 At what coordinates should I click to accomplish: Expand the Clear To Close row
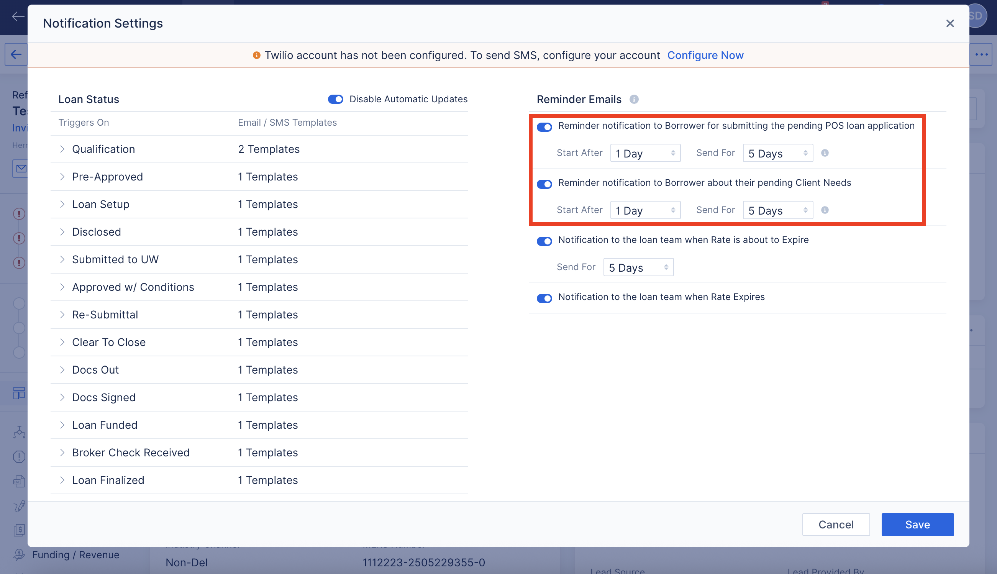point(62,342)
